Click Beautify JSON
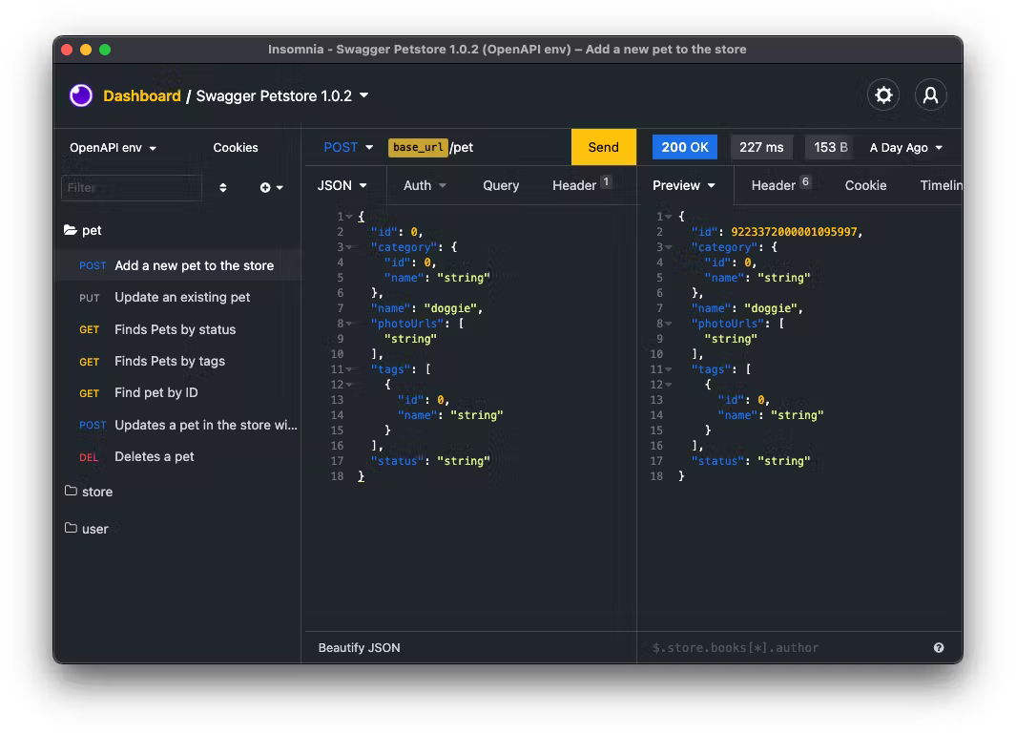 pyautogui.click(x=359, y=648)
